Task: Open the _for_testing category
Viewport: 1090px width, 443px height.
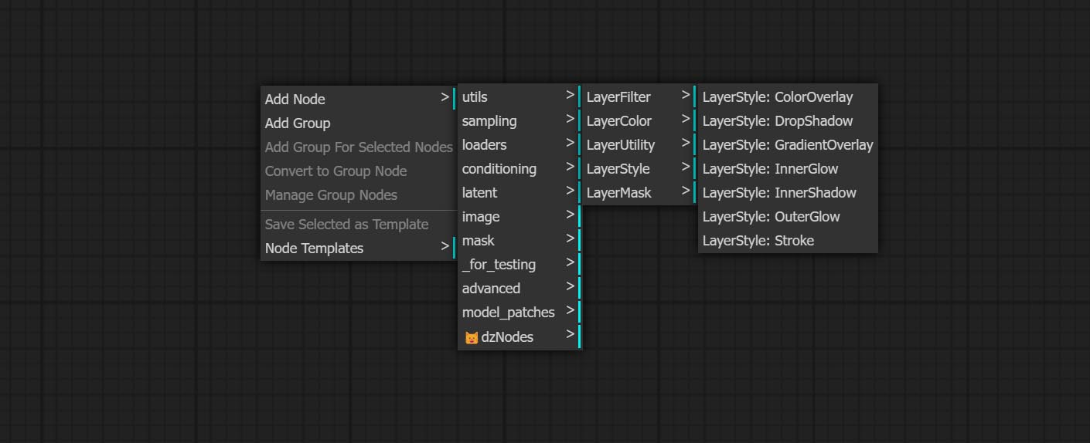Action: click(x=499, y=265)
